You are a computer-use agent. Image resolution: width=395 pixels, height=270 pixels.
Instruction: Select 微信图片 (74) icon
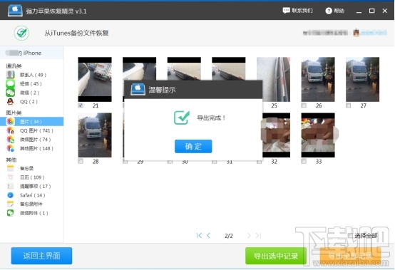pyautogui.click(x=10, y=140)
